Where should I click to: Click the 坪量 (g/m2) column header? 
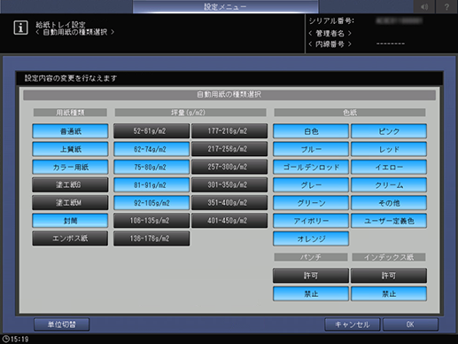tap(190, 113)
